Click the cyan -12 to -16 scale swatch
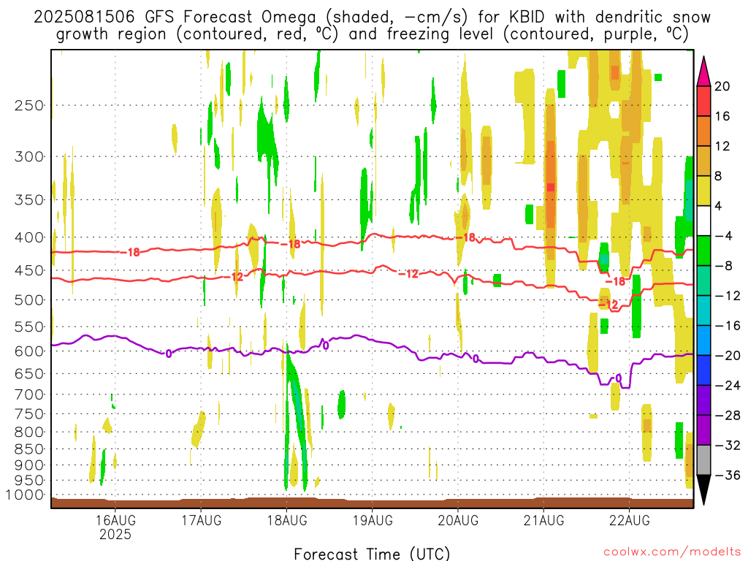Screen dimensions: 748x561 (703, 310)
